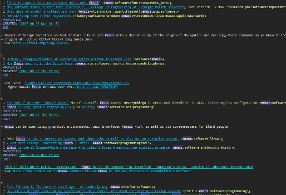Click ':END:' line below the 2020-06-10 timestamp
The width and height of the screenshot is (286, 195).
(5, 28)
